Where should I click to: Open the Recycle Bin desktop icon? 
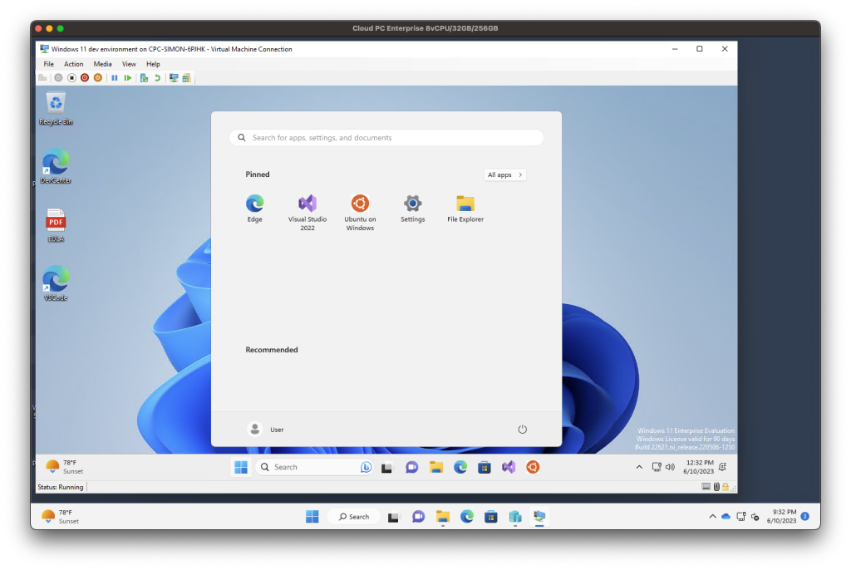coord(56,107)
